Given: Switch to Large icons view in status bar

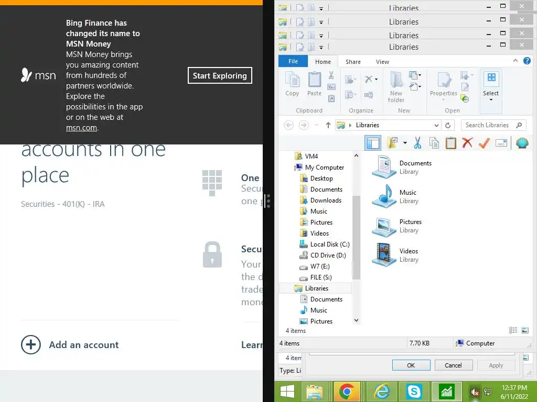Looking at the screenshot, I should pyautogui.click(x=524, y=330).
